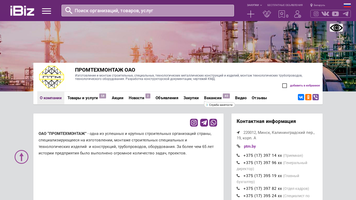Click the plus add icon in header
This screenshot has height=200, width=356.
(x=250, y=14)
